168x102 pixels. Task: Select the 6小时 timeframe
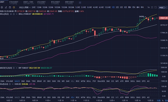[101, 7]
